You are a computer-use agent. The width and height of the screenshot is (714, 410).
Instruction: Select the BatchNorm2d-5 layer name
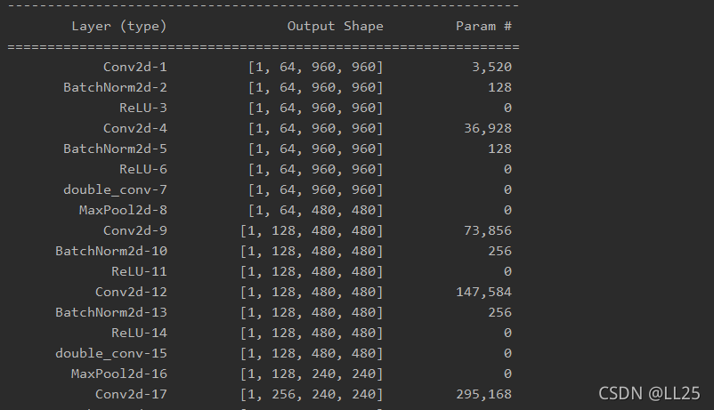[x=115, y=149]
